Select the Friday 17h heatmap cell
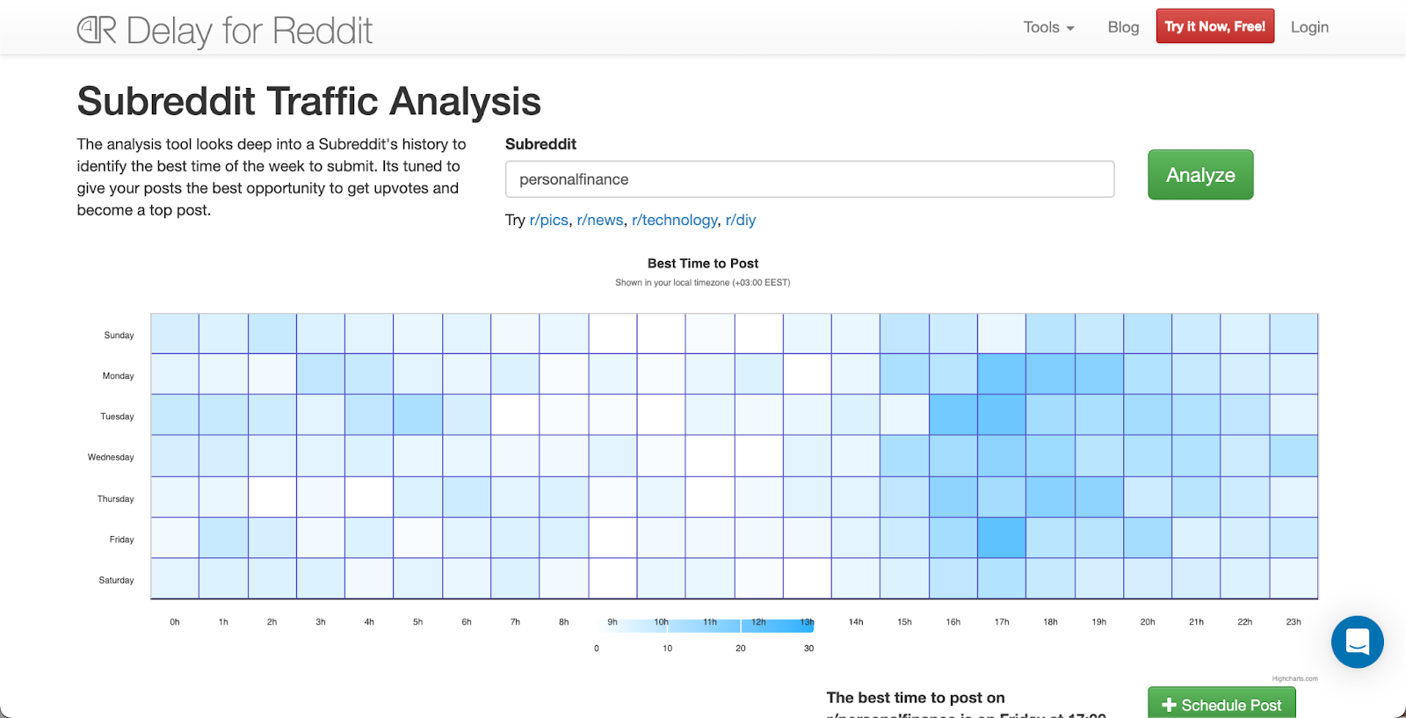This screenshot has width=1406, height=718. point(1002,538)
